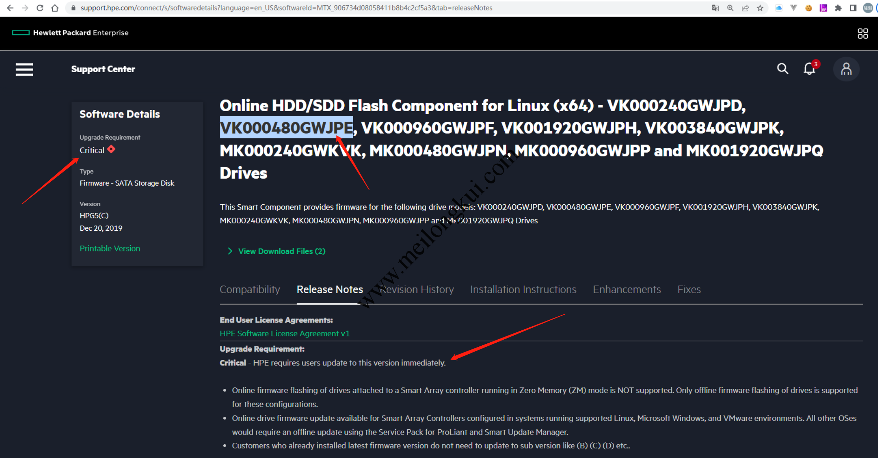Open the blue cloud extension icon
Viewport: 878px width, 458px height.
[779, 8]
